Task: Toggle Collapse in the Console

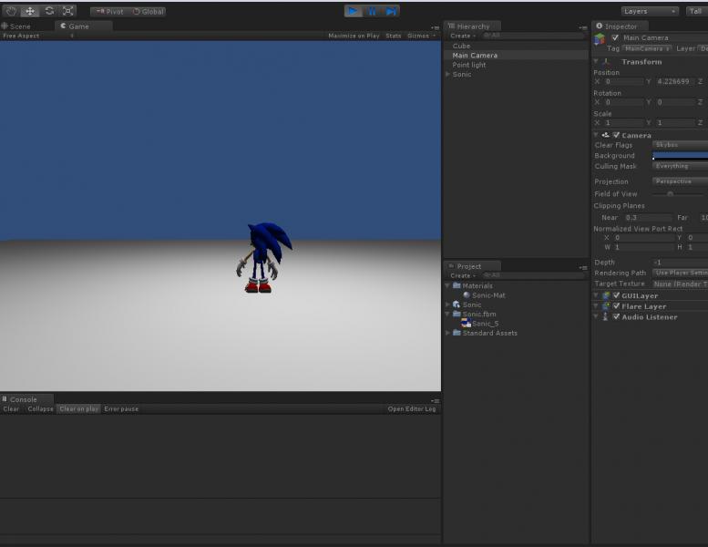Action: [40, 408]
